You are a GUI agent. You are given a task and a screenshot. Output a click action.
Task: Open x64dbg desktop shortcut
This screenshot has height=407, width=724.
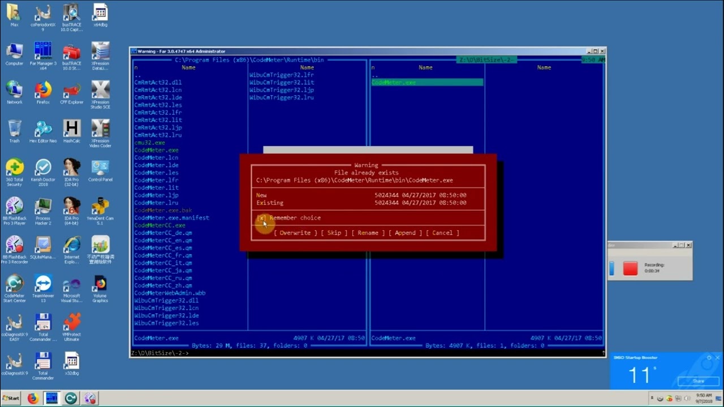click(x=100, y=15)
